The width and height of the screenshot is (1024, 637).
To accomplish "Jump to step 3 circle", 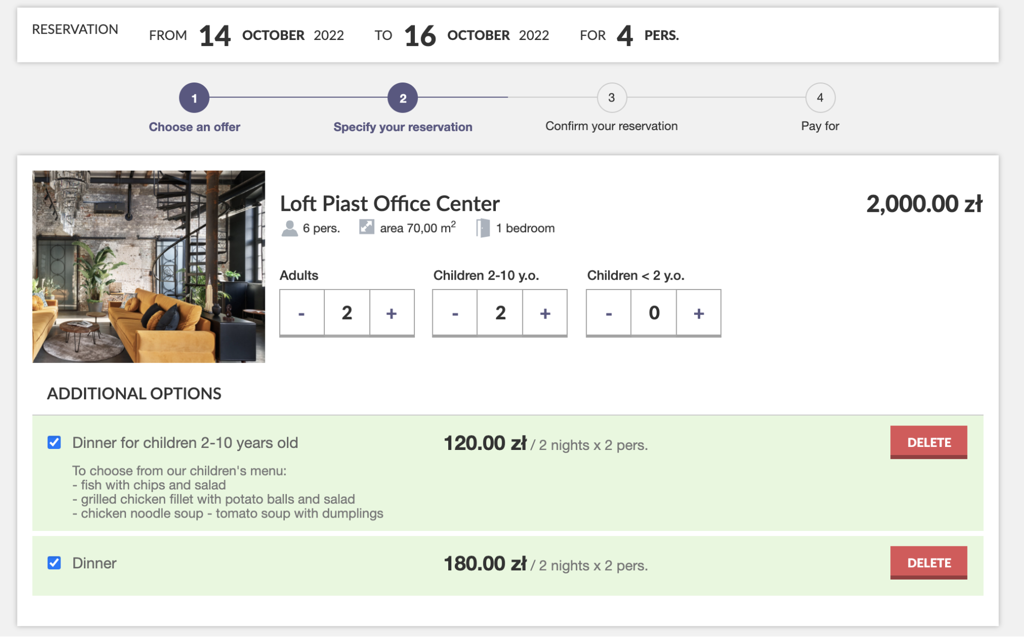I will pyautogui.click(x=611, y=98).
